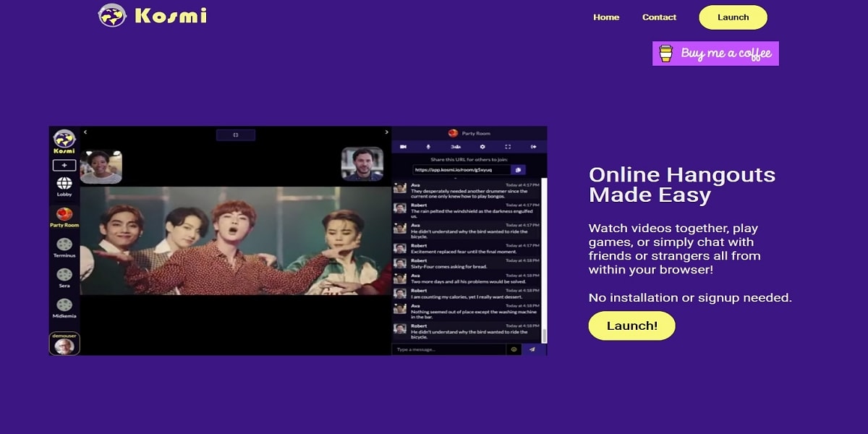Click the leave room exit icon

534,147
